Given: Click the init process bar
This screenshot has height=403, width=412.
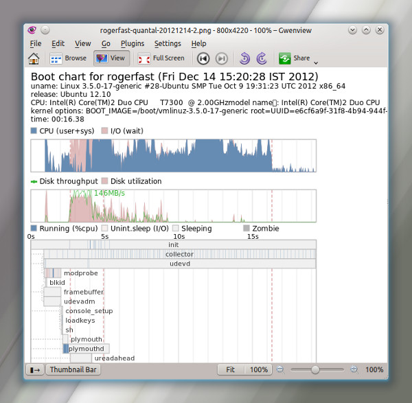Looking at the screenshot, I should coord(174,244).
